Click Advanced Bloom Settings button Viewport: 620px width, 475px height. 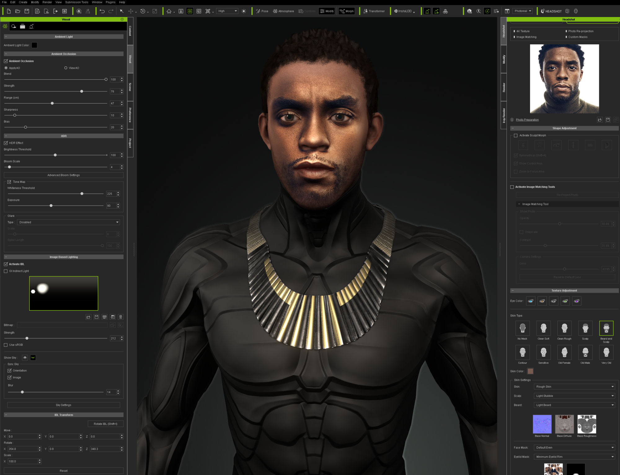(x=64, y=175)
